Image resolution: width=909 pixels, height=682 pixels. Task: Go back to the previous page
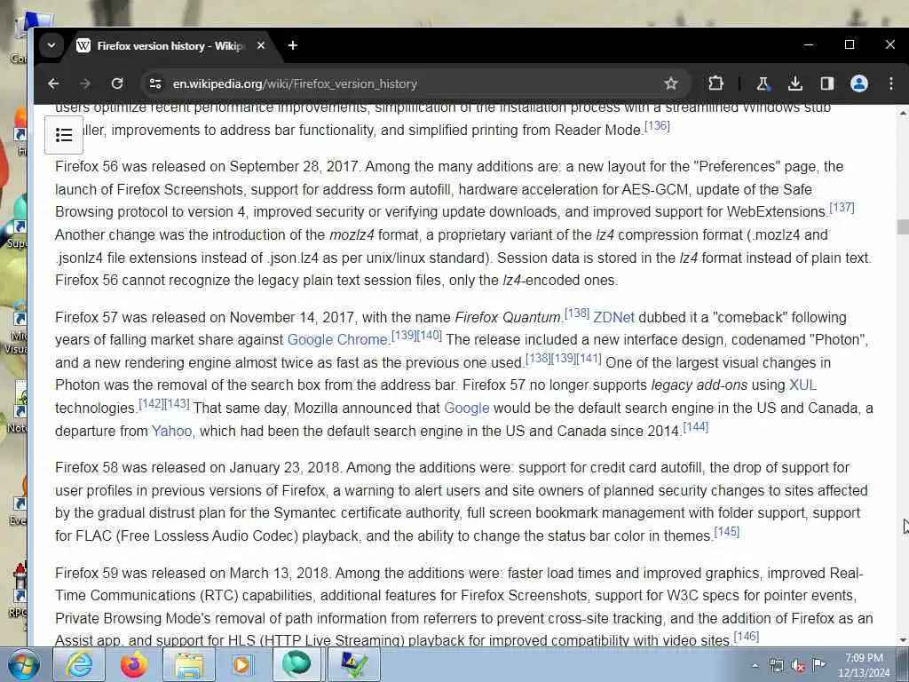(x=53, y=83)
